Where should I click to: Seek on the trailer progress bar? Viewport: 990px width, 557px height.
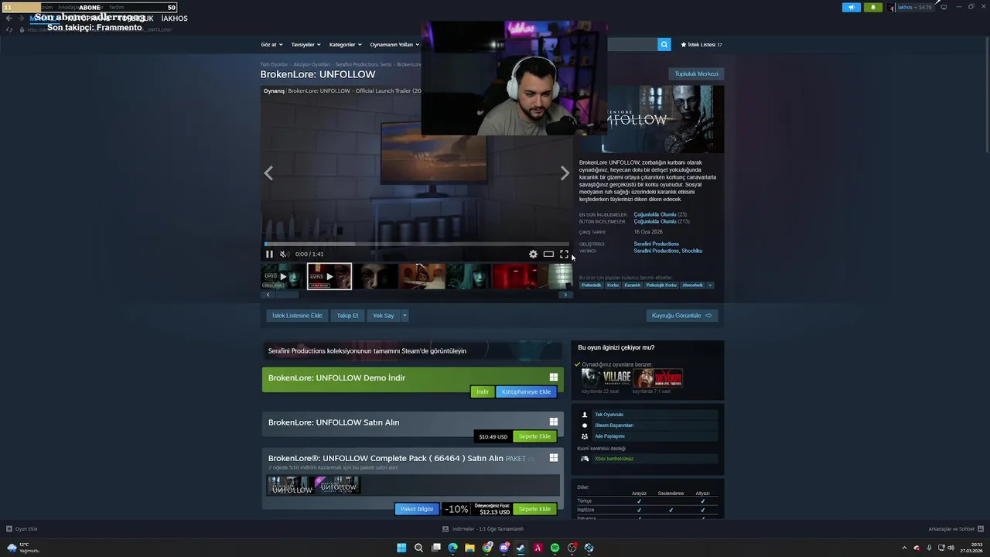(x=416, y=244)
